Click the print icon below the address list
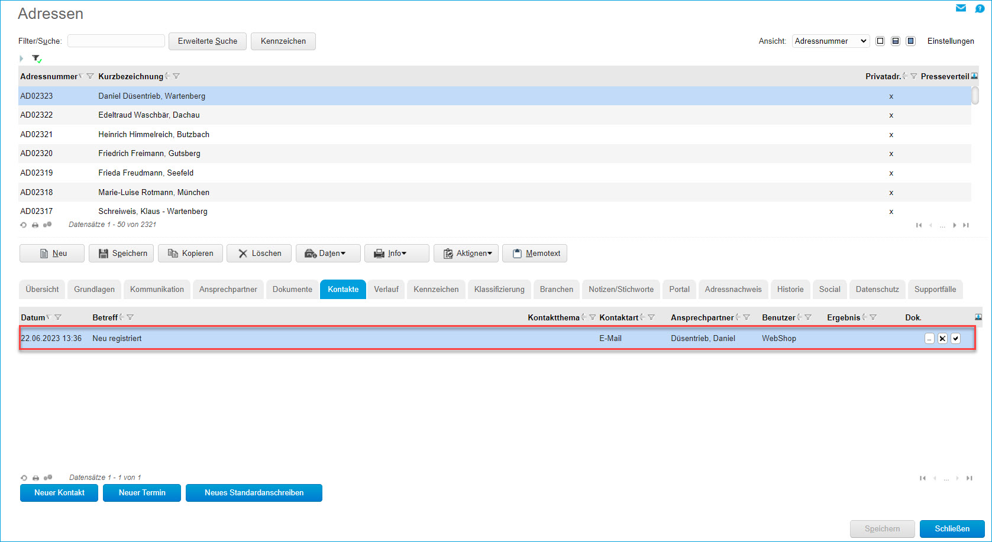This screenshot has height=542, width=992. pyautogui.click(x=35, y=225)
